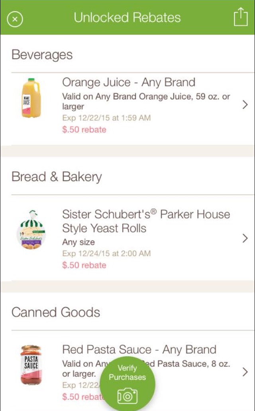Screen dimensions: 255x411
Task: Tap the pasta sauce jar image
Action: pyautogui.click(x=31, y=365)
